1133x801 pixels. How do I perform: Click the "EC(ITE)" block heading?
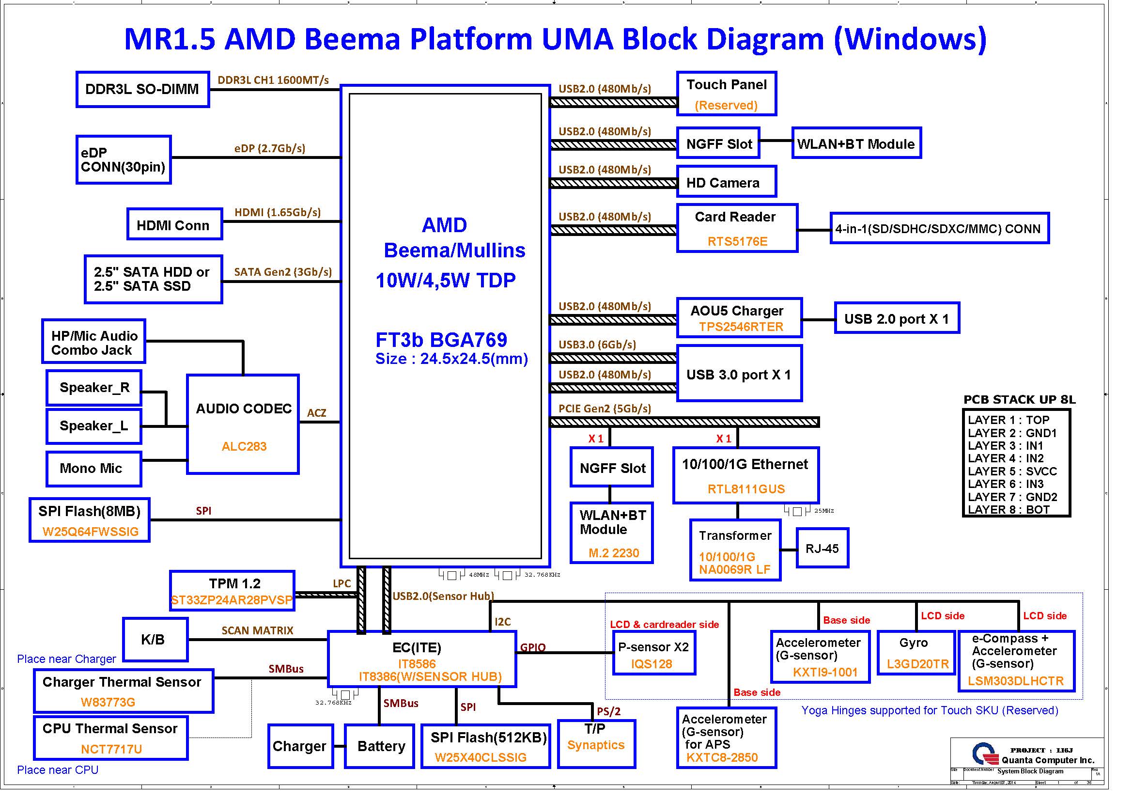pyautogui.click(x=417, y=647)
